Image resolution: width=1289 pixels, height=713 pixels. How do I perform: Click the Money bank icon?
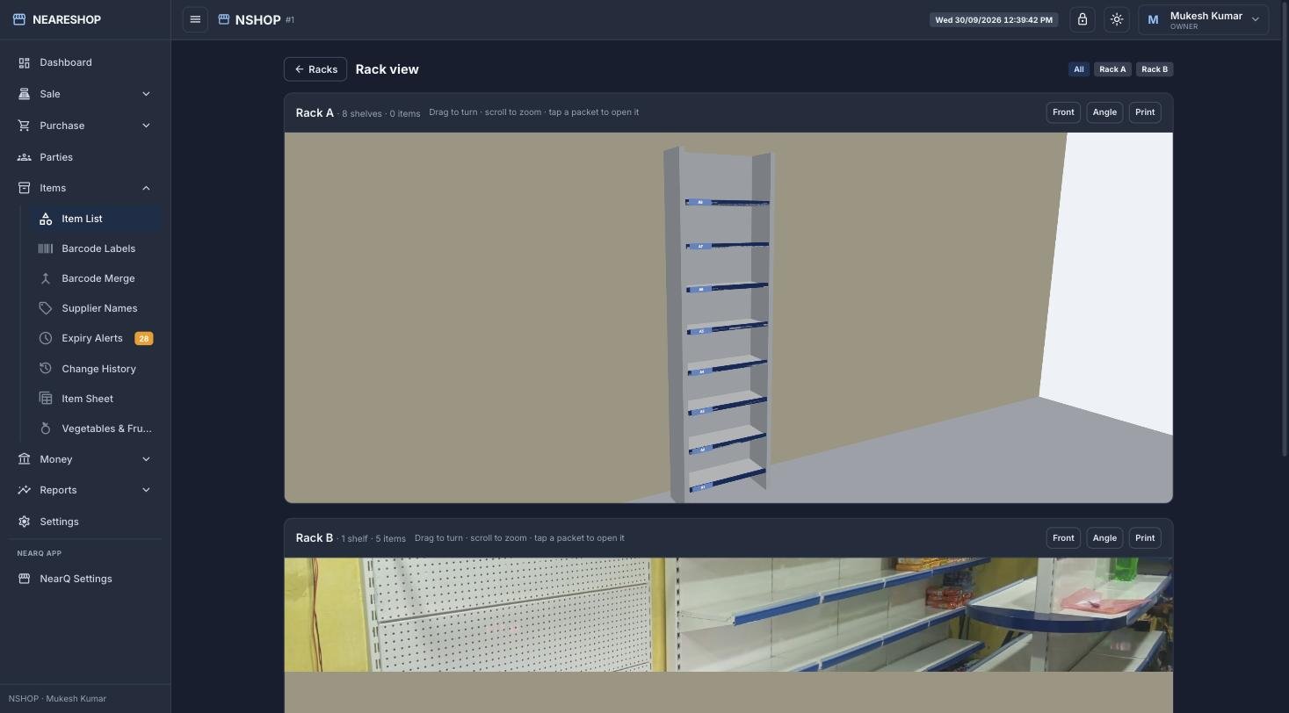(x=24, y=459)
